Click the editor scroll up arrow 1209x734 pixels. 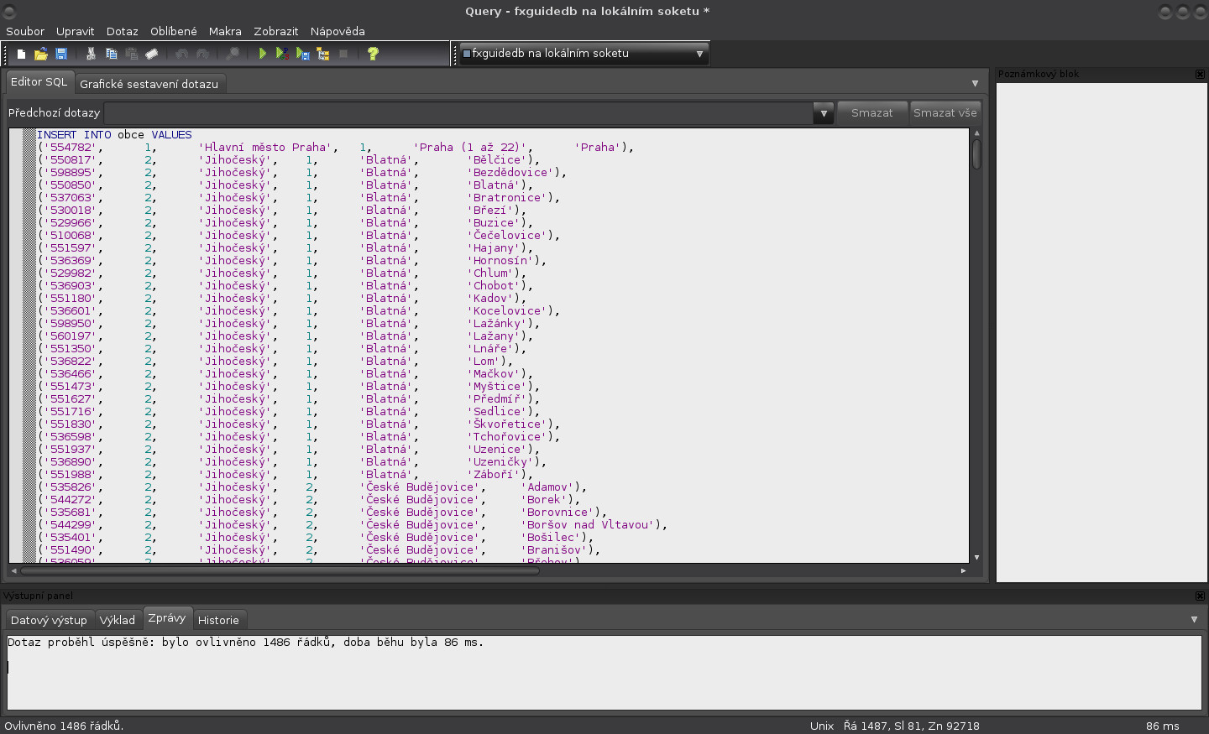976,133
